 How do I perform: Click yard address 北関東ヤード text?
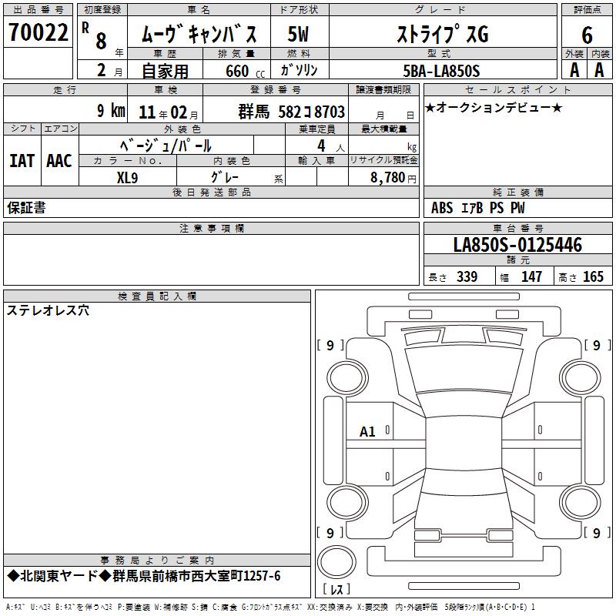(x=144, y=576)
